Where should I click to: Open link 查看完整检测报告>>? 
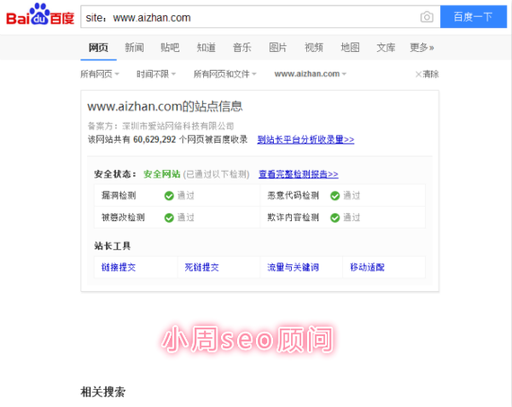click(x=298, y=174)
